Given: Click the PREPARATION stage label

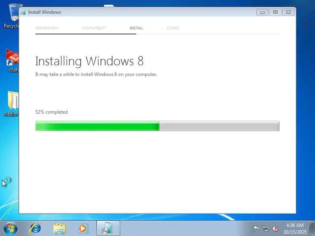Looking at the screenshot, I should coord(47,28).
